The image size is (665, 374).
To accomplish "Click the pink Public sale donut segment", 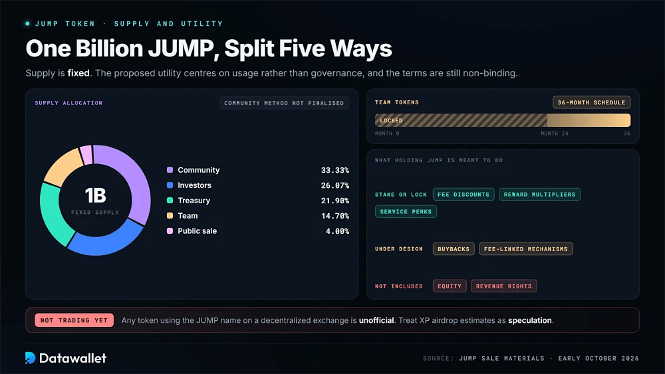I will 86,155.
